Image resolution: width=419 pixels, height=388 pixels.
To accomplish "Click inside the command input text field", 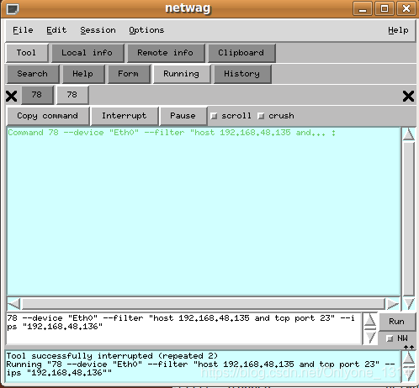I will pos(183,328).
